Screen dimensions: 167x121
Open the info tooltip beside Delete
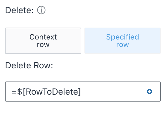click(41, 10)
